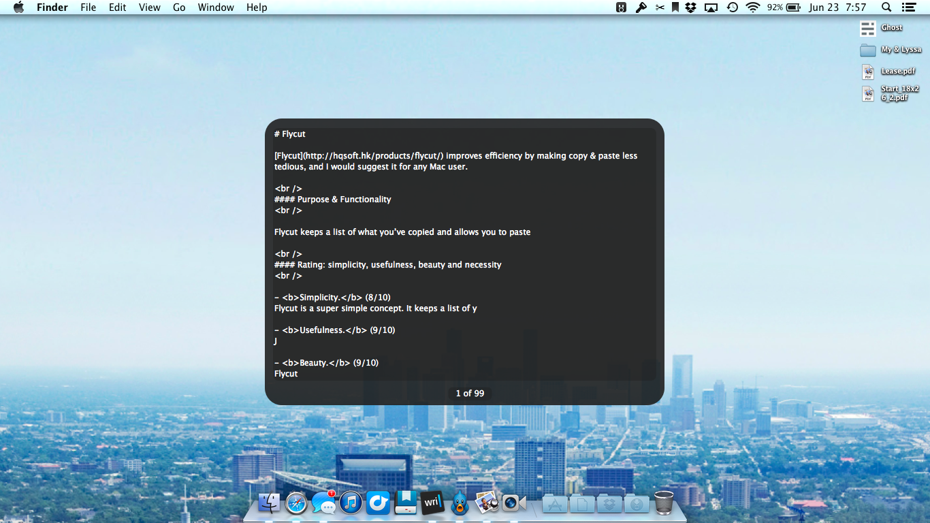930x523 pixels.
Task: Open iTunes in the Dock
Action: tap(351, 503)
